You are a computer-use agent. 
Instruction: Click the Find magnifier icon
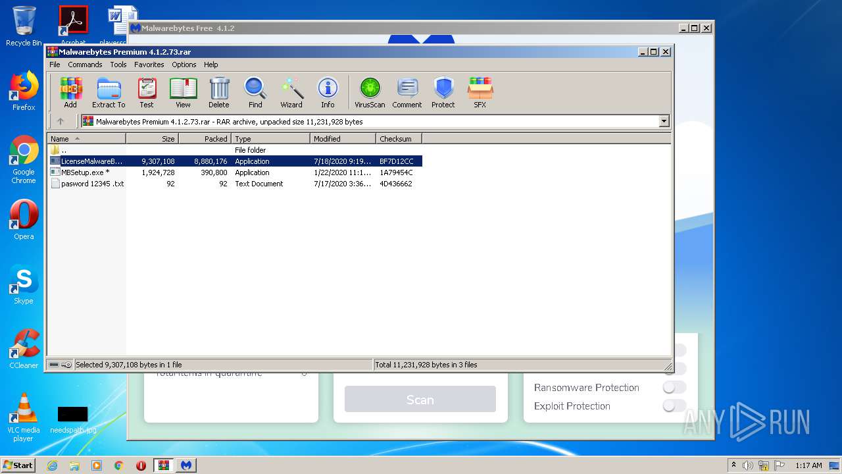[x=255, y=92]
